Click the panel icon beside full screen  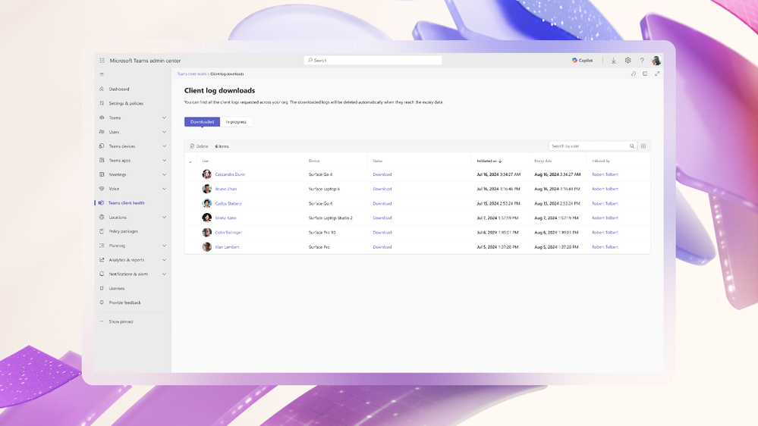point(645,74)
